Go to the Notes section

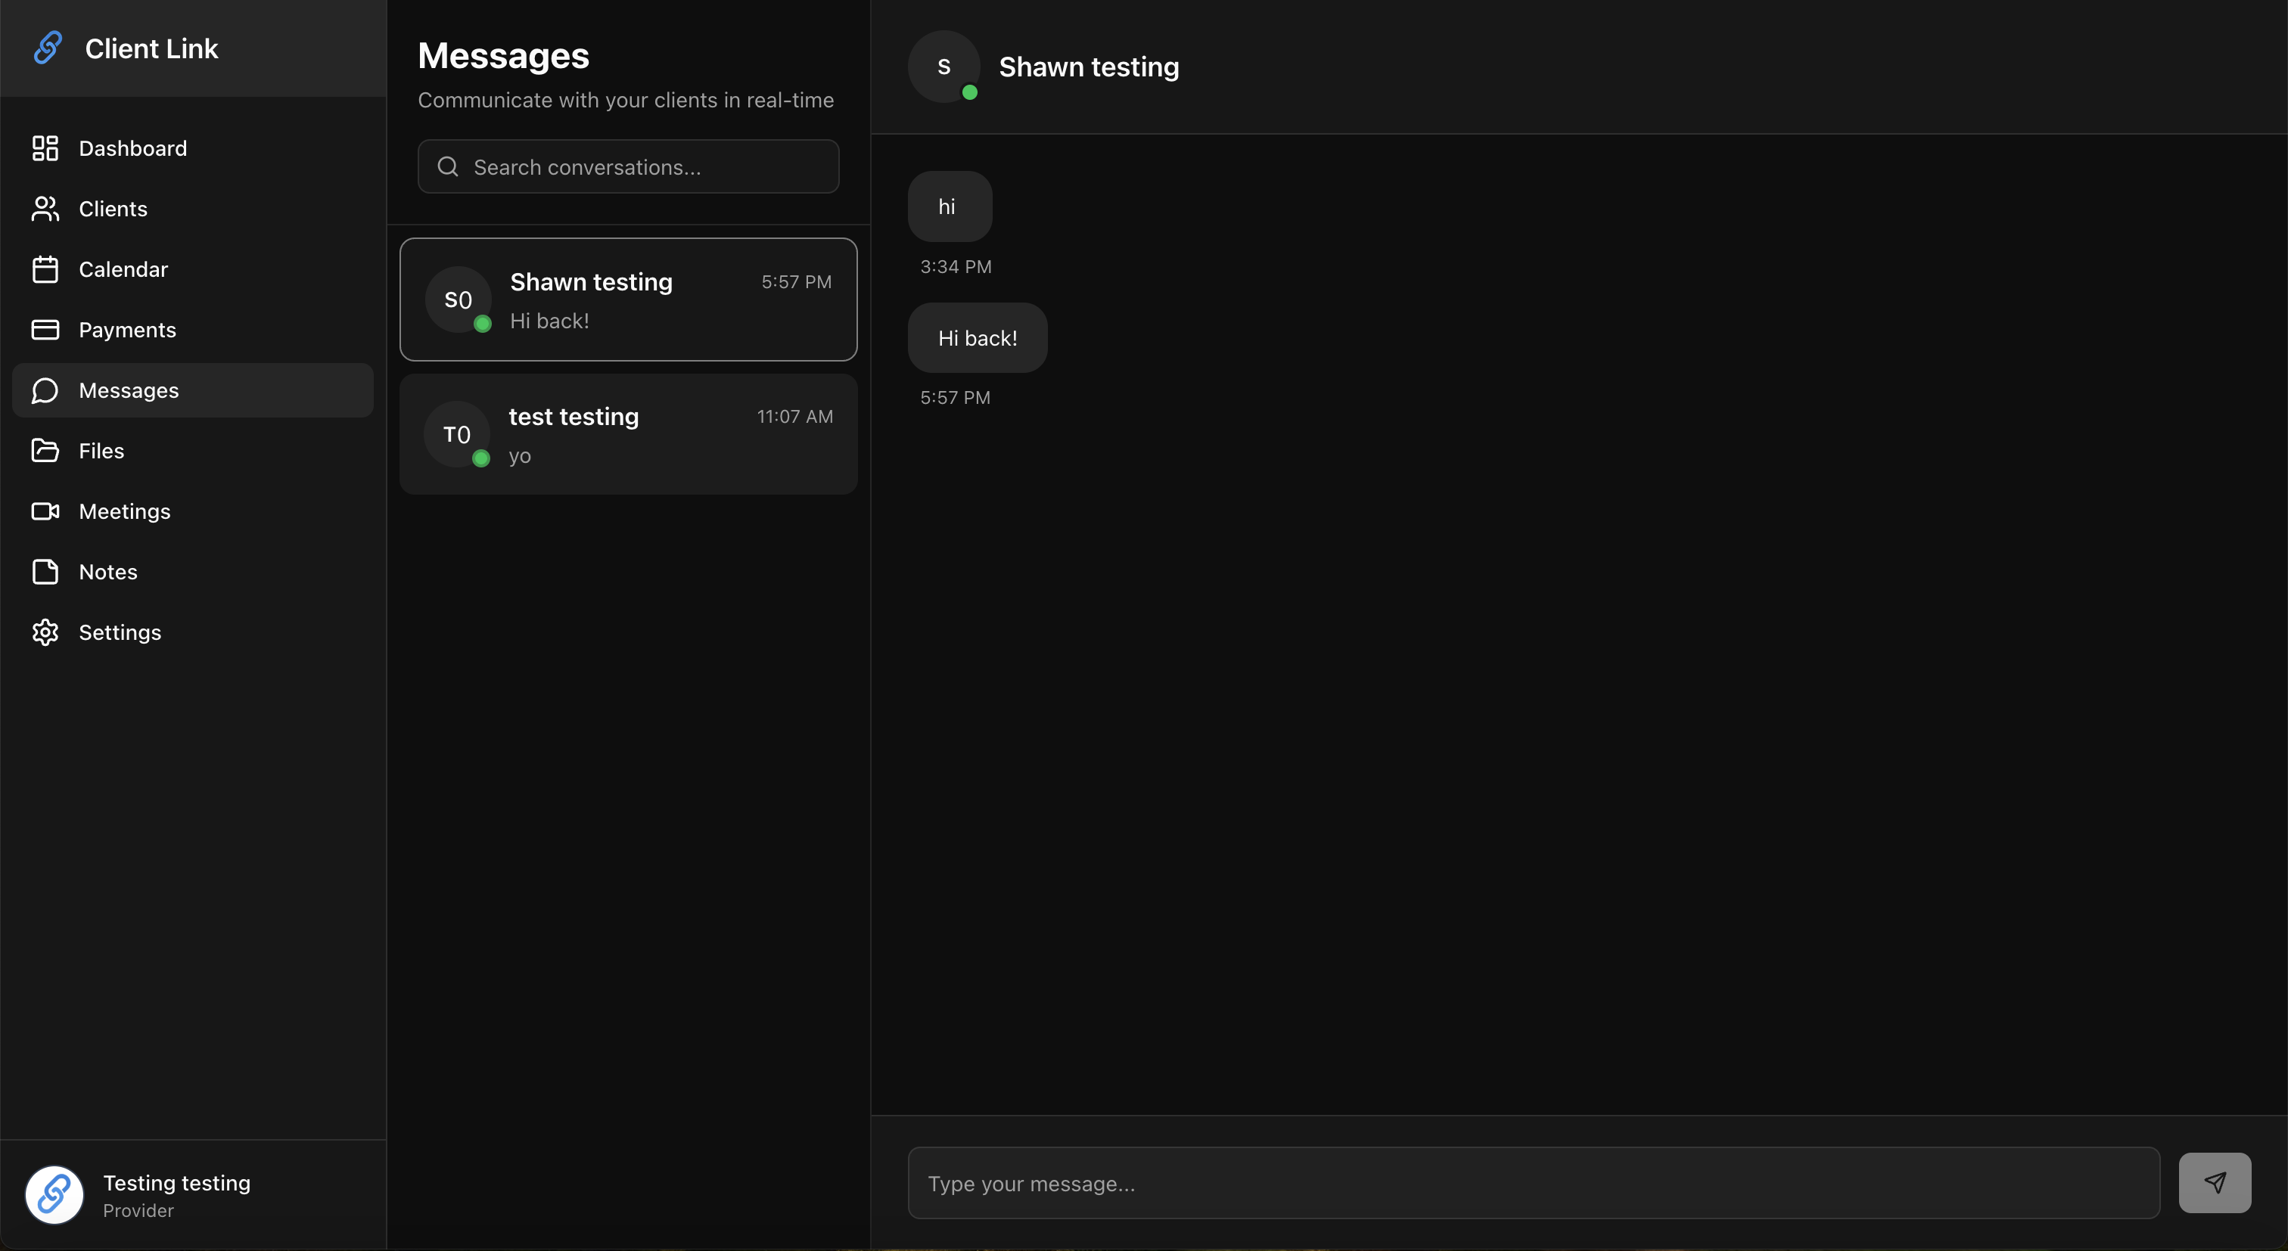[x=108, y=572]
